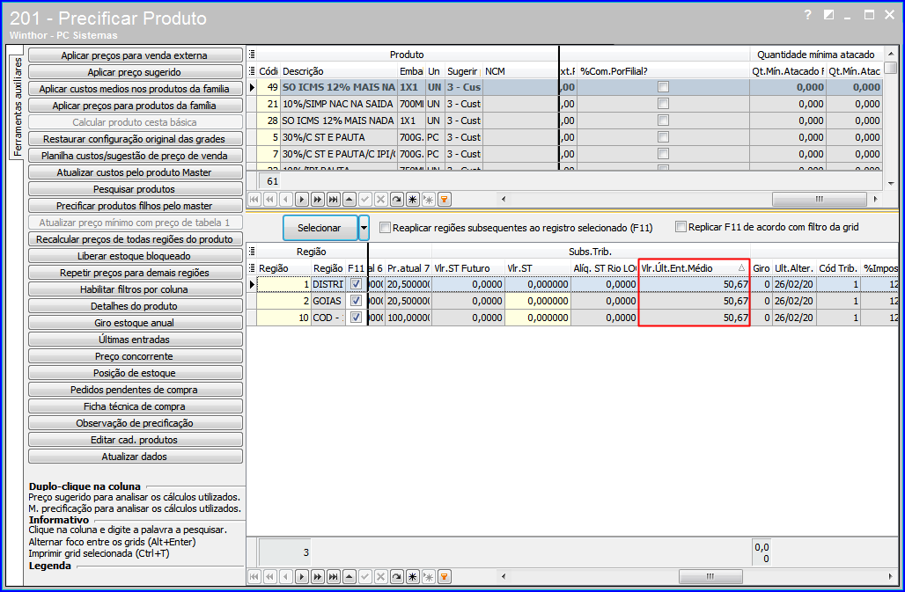The width and height of the screenshot is (905, 592).
Task: Enable Replicar F11 de acordo com filtro checkbox
Action: tap(681, 227)
